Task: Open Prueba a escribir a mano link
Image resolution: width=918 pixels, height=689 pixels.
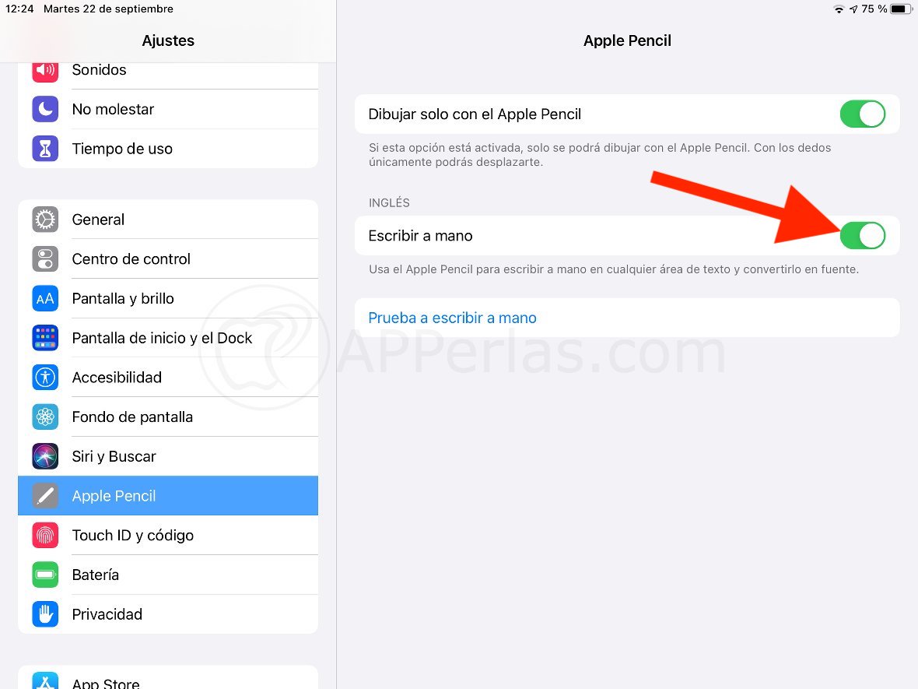Action: point(453,318)
